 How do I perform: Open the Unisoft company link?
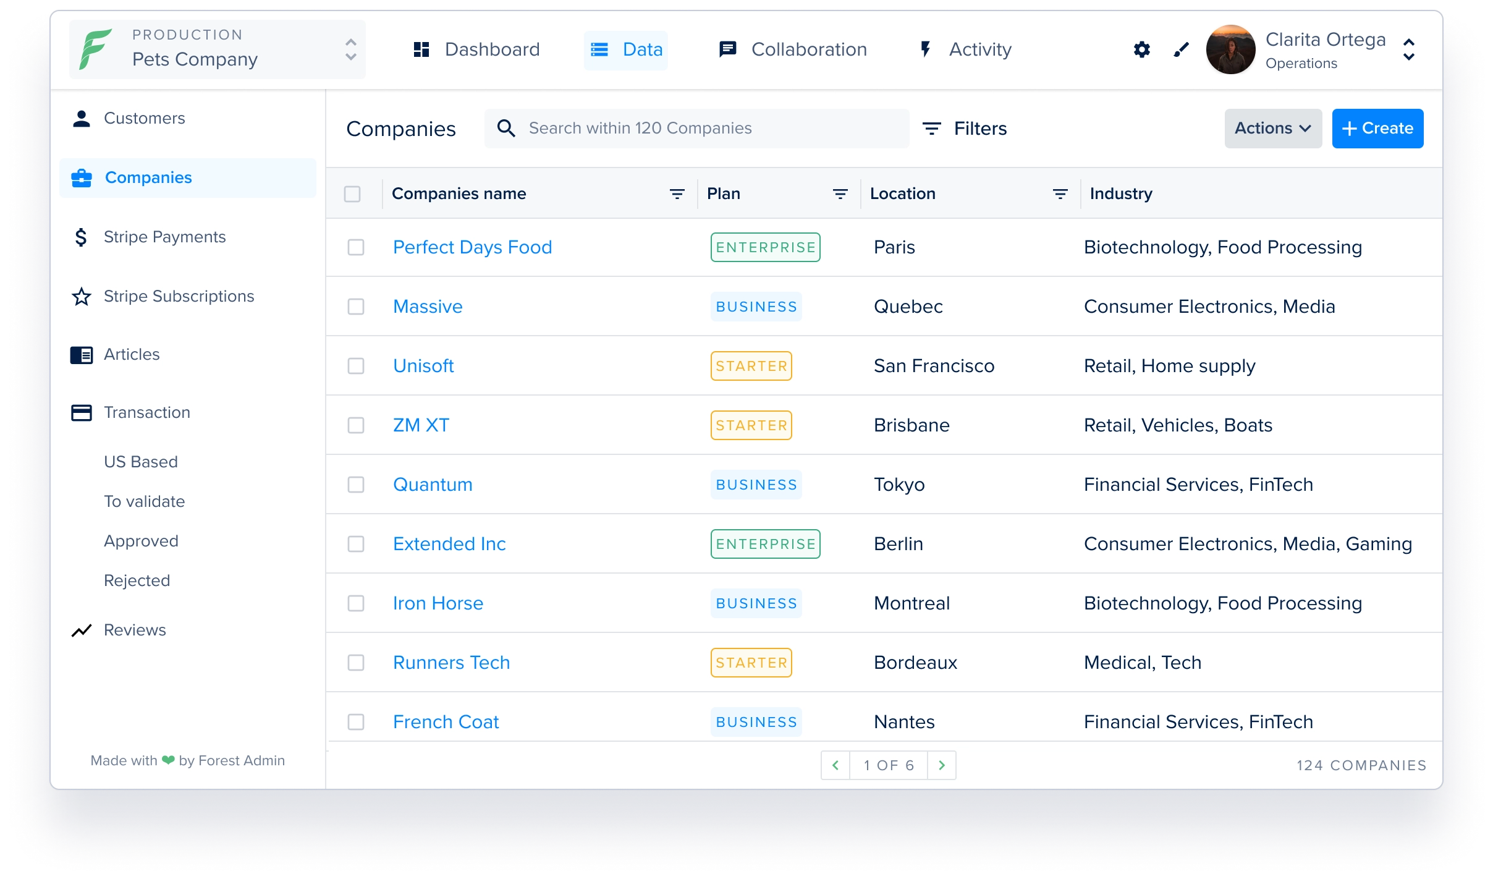coord(423,366)
